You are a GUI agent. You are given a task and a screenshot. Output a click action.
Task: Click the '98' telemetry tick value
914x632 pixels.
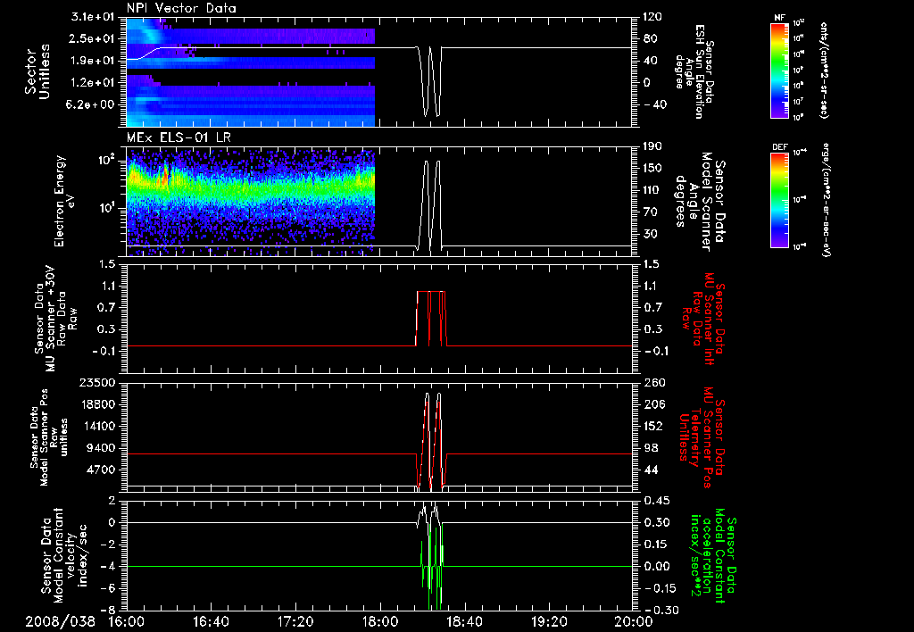tap(650, 448)
